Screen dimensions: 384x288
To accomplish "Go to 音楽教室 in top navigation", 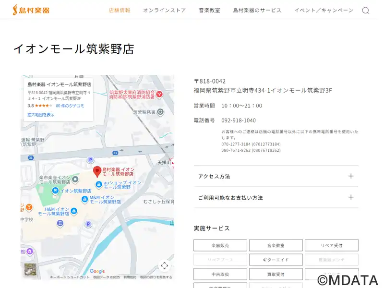I will pos(209,10).
